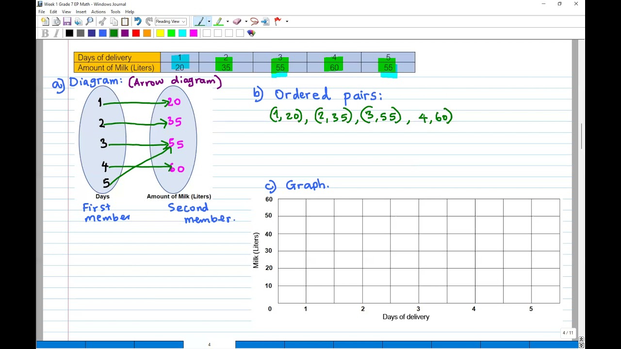Choose the cyan highlighter color
Screen dimensions: 621x349
click(182, 33)
